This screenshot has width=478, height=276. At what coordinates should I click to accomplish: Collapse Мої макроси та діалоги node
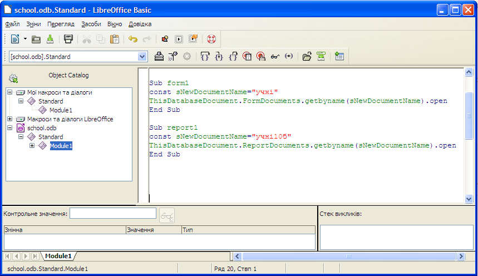click(x=10, y=92)
